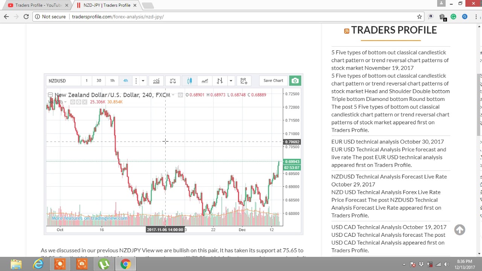Viewport: 482px width, 271px height.
Task: Remove the volume indicator with X
Action: [84, 102]
